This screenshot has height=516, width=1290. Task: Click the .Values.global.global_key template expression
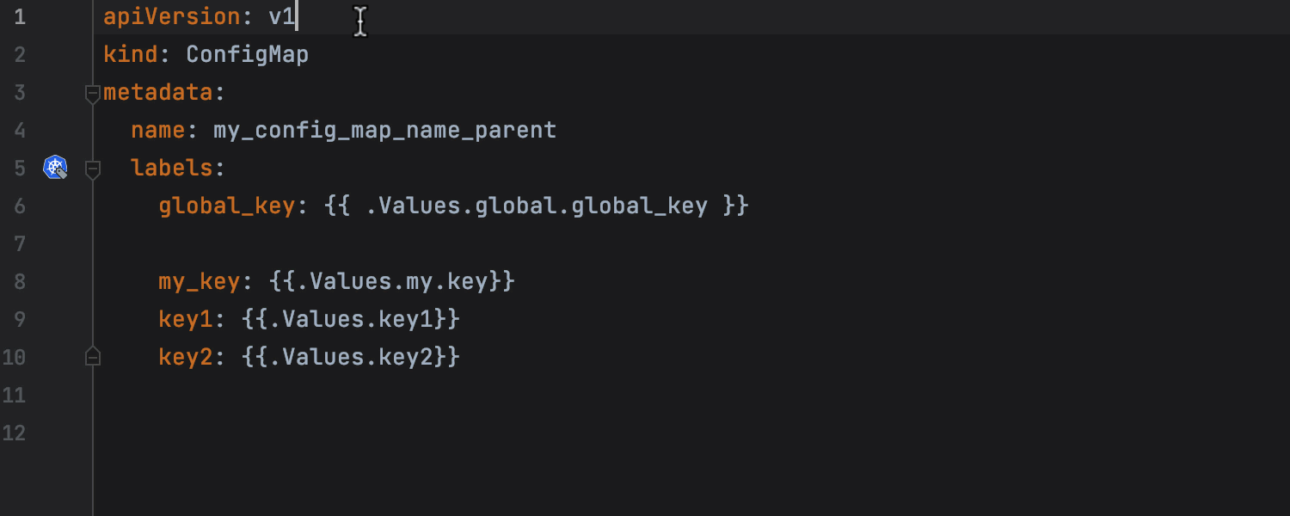[x=537, y=206]
